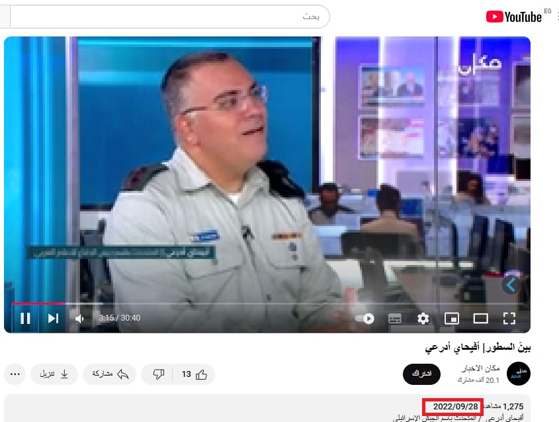Dislike the video with thumbs down

[x=159, y=374]
